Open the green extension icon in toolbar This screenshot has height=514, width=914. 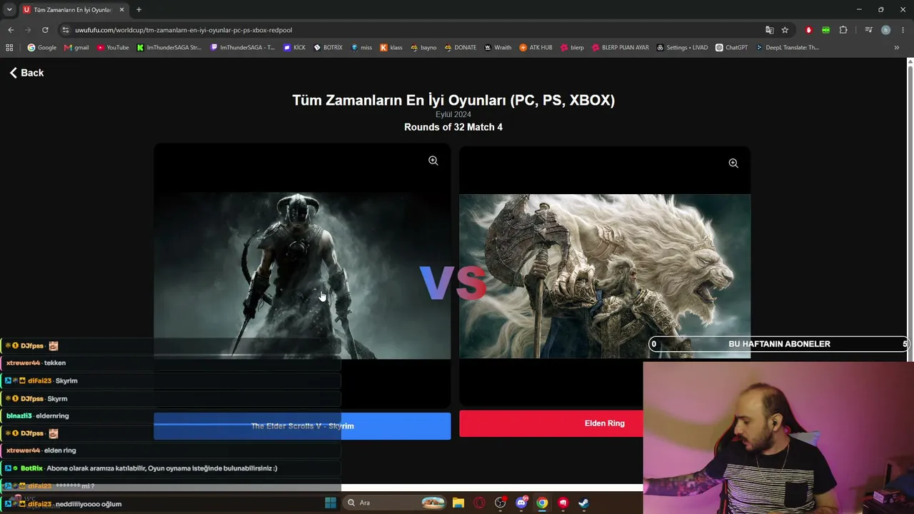(x=826, y=30)
